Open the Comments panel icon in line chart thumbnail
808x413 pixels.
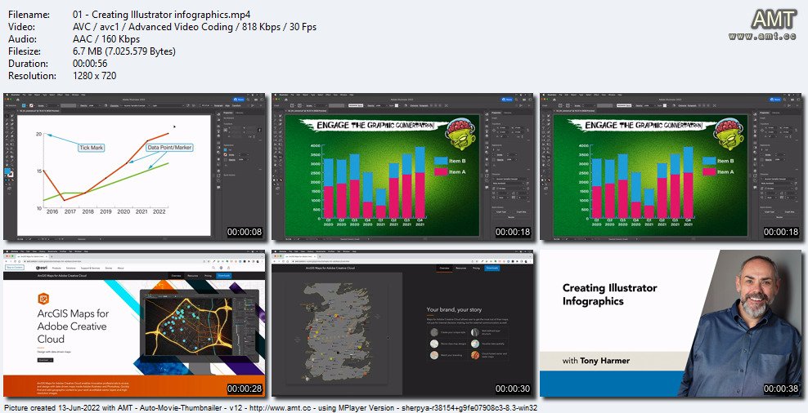pyautogui.click(x=218, y=187)
